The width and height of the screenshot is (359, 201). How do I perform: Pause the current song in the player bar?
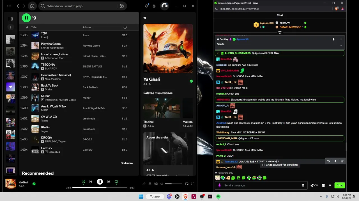[100, 182]
